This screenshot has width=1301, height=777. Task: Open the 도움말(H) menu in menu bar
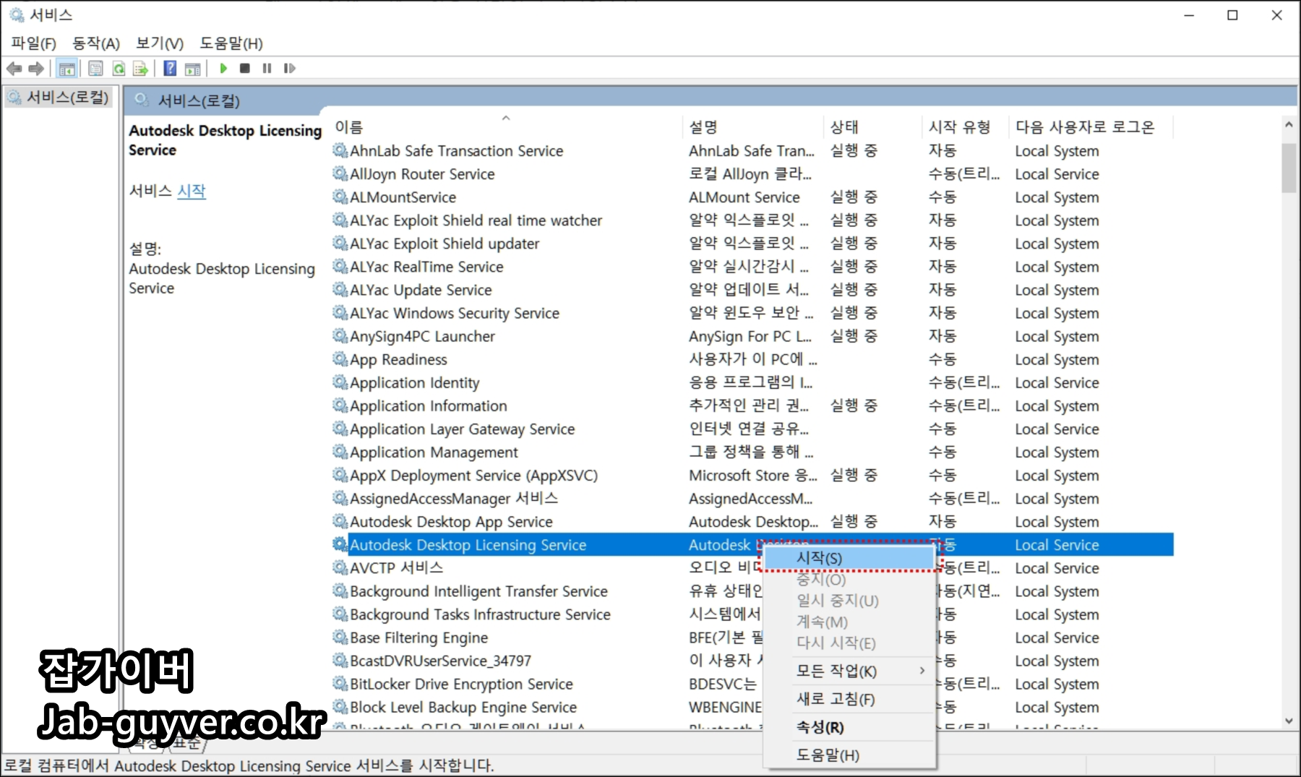[x=231, y=43]
